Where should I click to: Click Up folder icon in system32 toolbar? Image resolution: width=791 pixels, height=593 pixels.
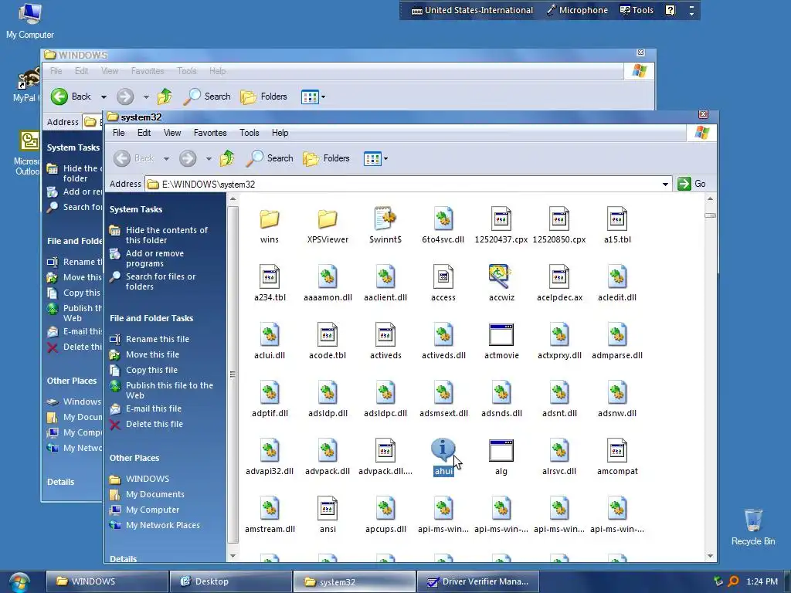pyautogui.click(x=228, y=158)
